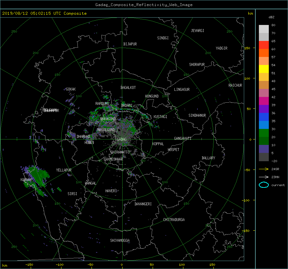This screenshot has width=288, height=269.
Task: Click the GADAG radar center label
Action: [122, 139]
